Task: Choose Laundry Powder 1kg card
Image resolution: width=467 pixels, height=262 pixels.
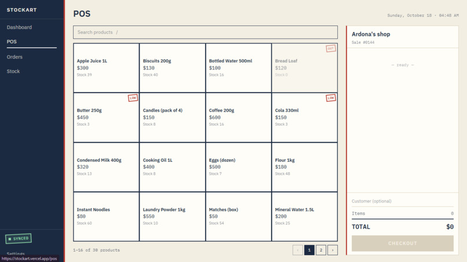Action: [172, 216]
